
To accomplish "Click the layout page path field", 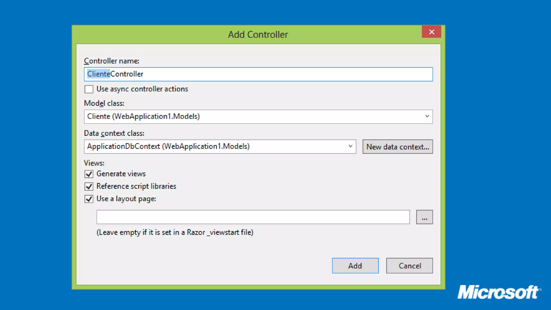I will click(253, 217).
